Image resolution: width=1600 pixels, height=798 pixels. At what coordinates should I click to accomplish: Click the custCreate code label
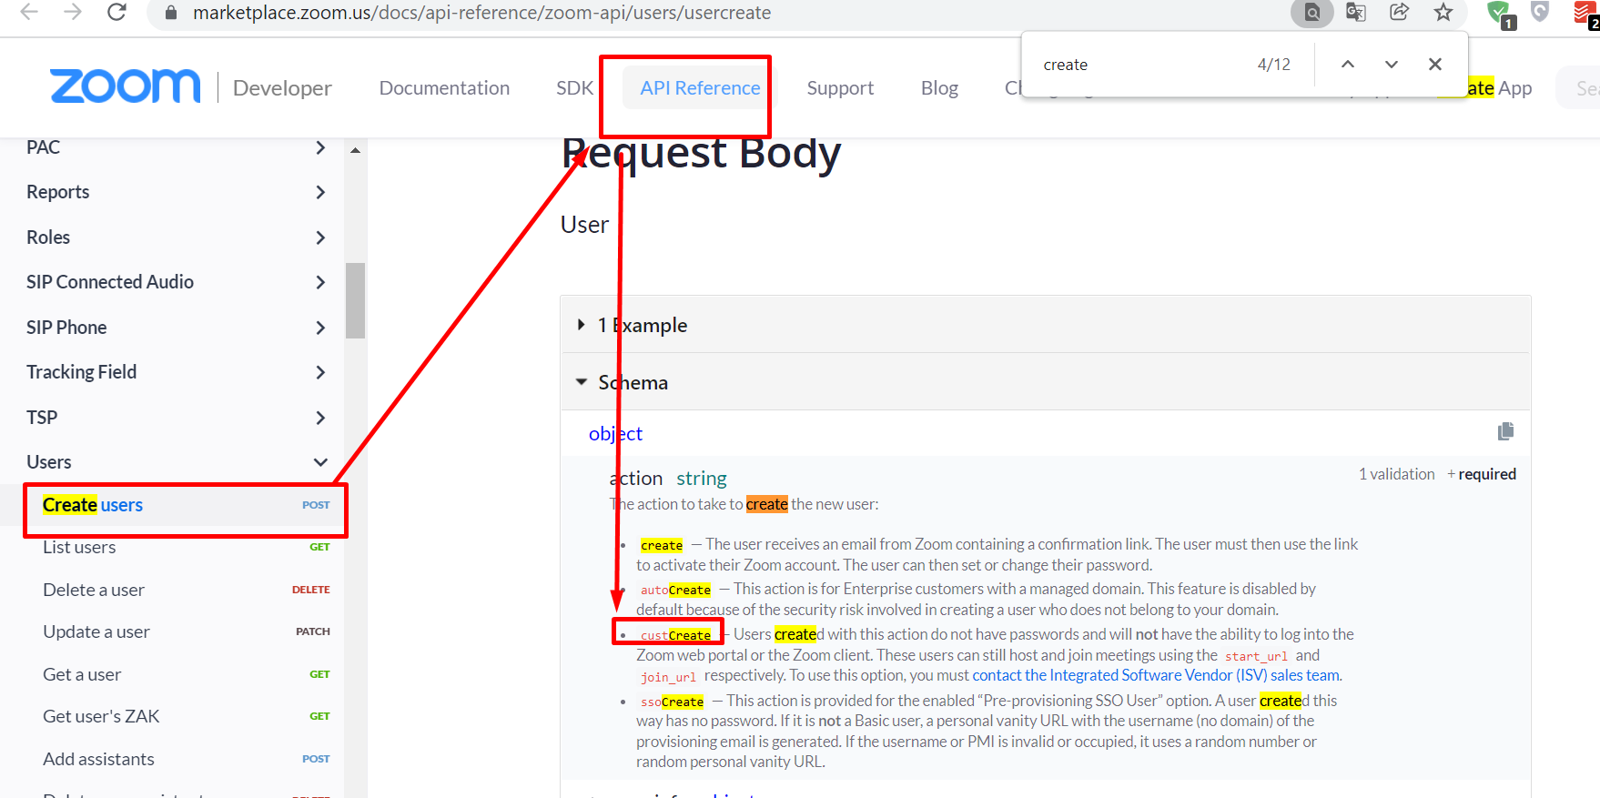675,635
